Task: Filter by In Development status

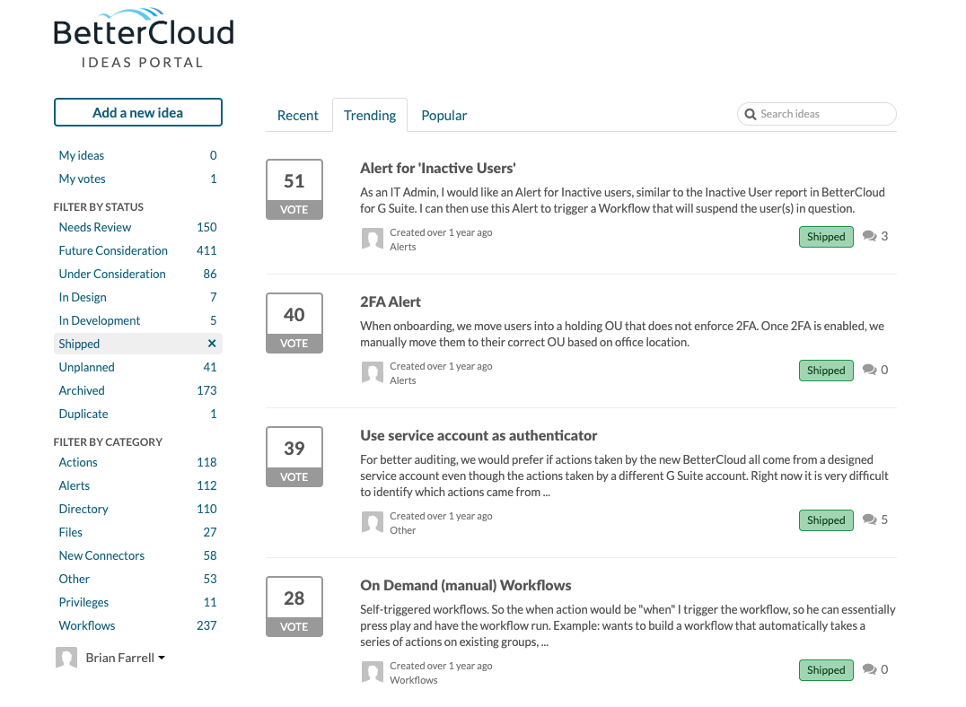Action: coord(138,320)
